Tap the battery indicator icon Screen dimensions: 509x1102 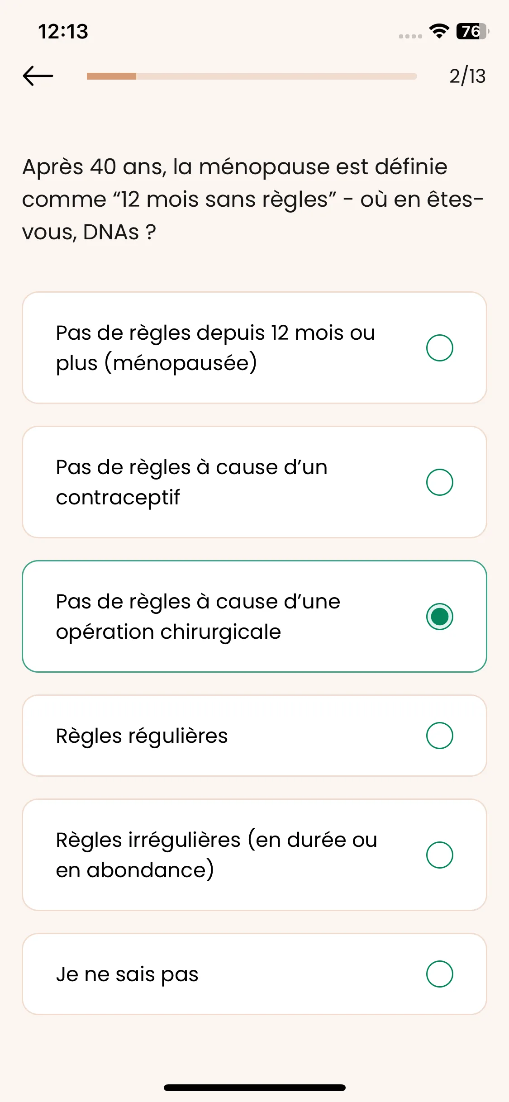pyautogui.click(x=472, y=31)
